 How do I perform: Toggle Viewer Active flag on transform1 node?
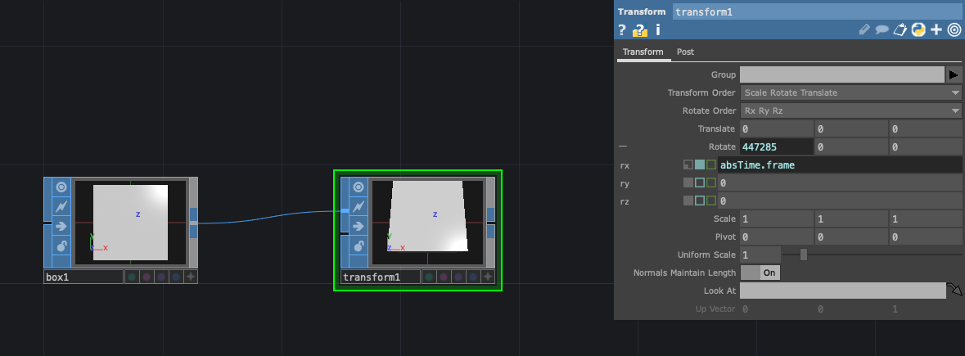point(358,187)
